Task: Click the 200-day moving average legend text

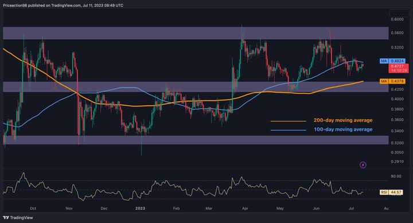Action: [343, 120]
